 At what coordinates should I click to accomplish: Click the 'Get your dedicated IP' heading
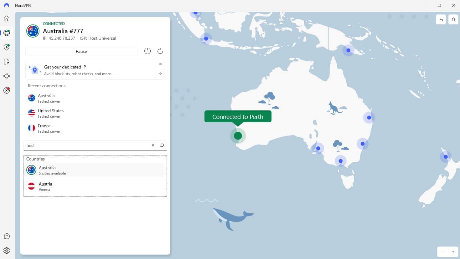pos(65,67)
